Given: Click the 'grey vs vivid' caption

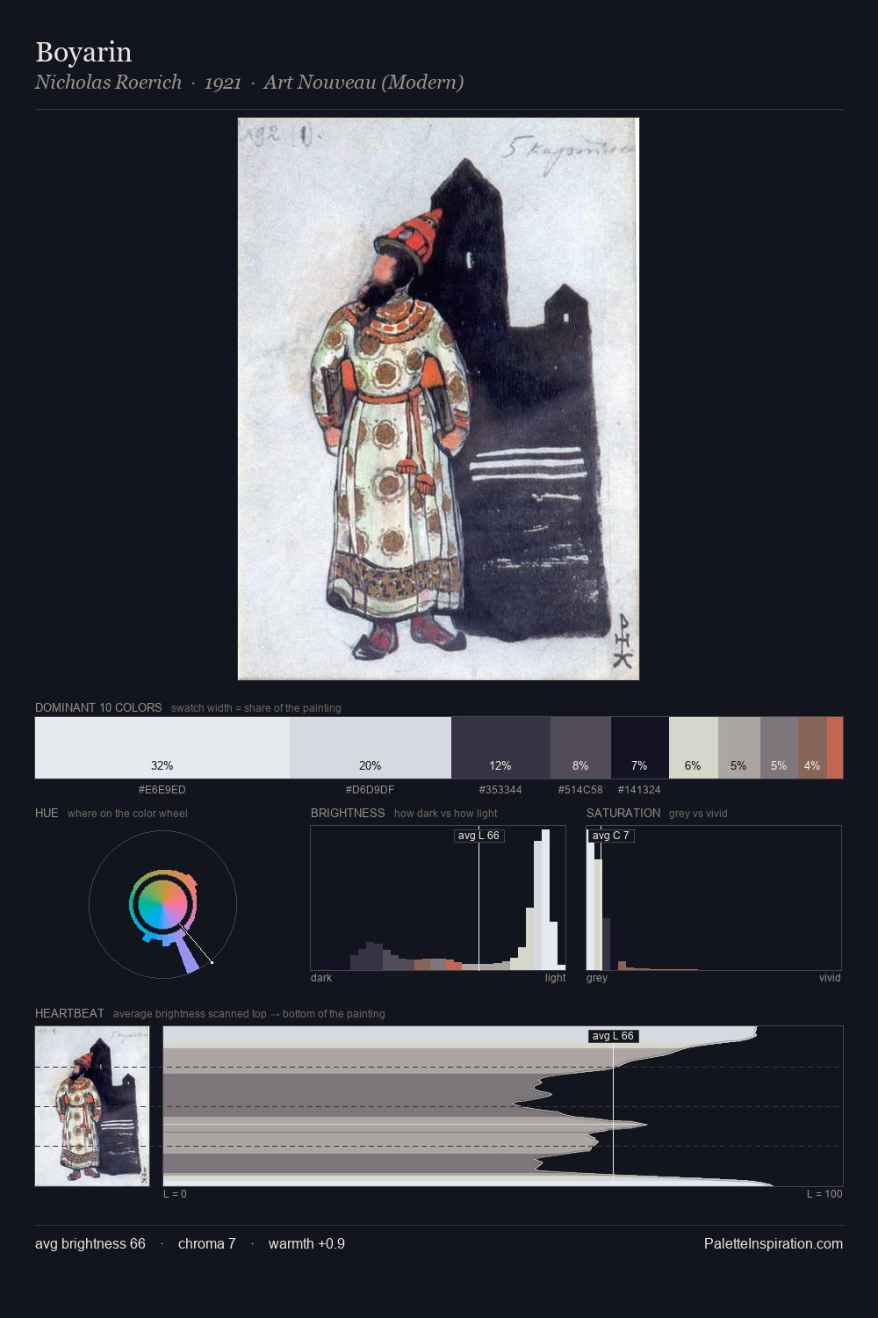Looking at the screenshot, I should (698, 814).
